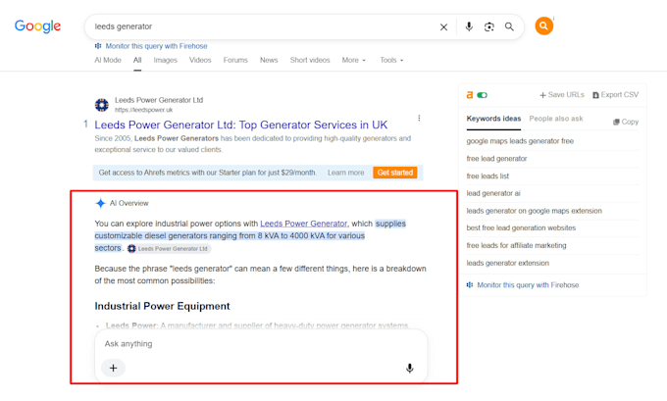The width and height of the screenshot is (667, 401).
Task: Click the Leeds Power Generator site favicon
Action: coord(102,105)
